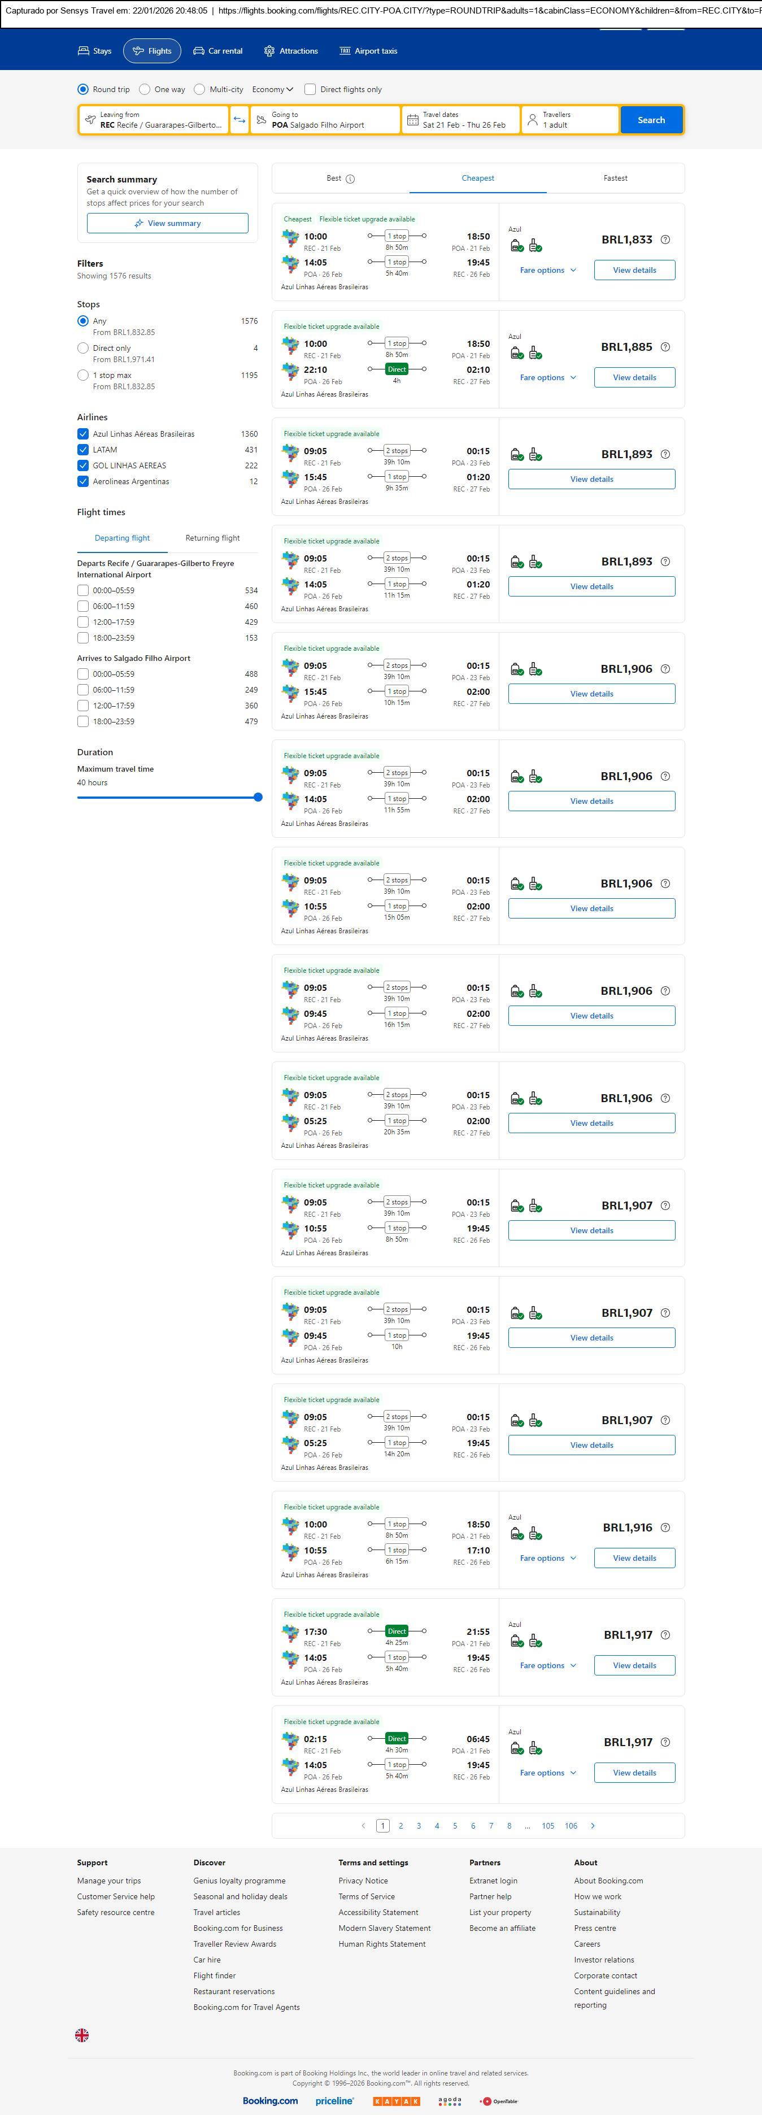Image resolution: width=762 pixels, height=2115 pixels.
Task: Click the View summary button
Action: point(168,223)
